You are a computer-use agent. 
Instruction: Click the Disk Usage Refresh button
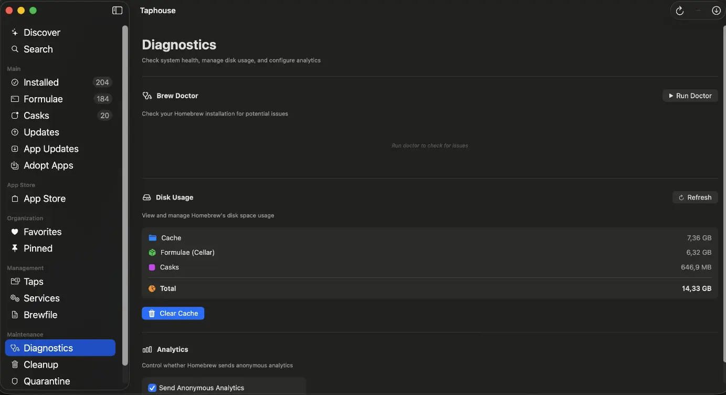(x=695, y=197)
